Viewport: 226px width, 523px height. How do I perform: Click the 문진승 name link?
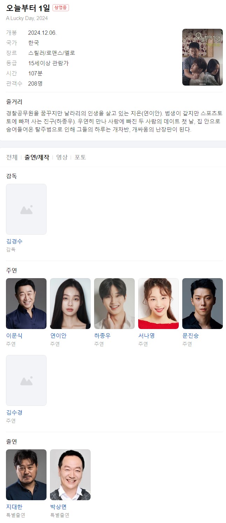[191, 336]
